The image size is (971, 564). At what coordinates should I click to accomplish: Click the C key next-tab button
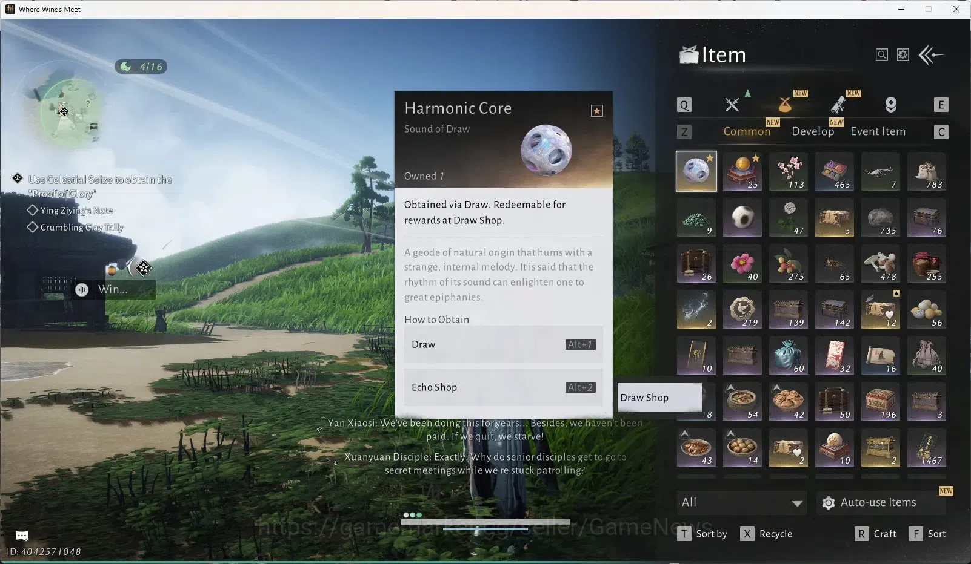[x=941, y=132]
